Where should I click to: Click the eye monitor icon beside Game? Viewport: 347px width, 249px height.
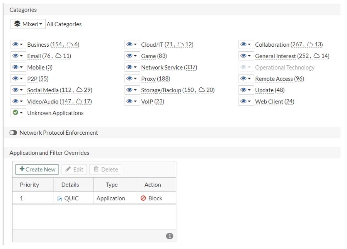[129, 56]
